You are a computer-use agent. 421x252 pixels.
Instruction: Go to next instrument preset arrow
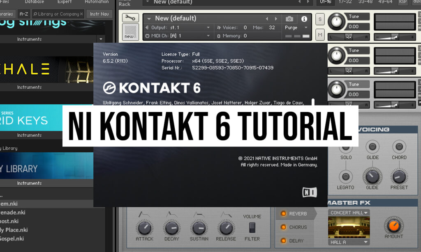(276, 19)
